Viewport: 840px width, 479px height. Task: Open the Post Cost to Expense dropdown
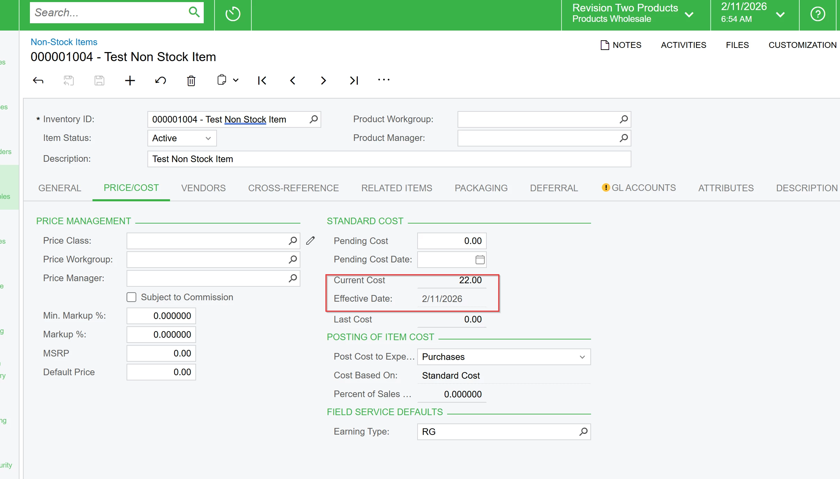pyautogui.click(x=582, y=357)
